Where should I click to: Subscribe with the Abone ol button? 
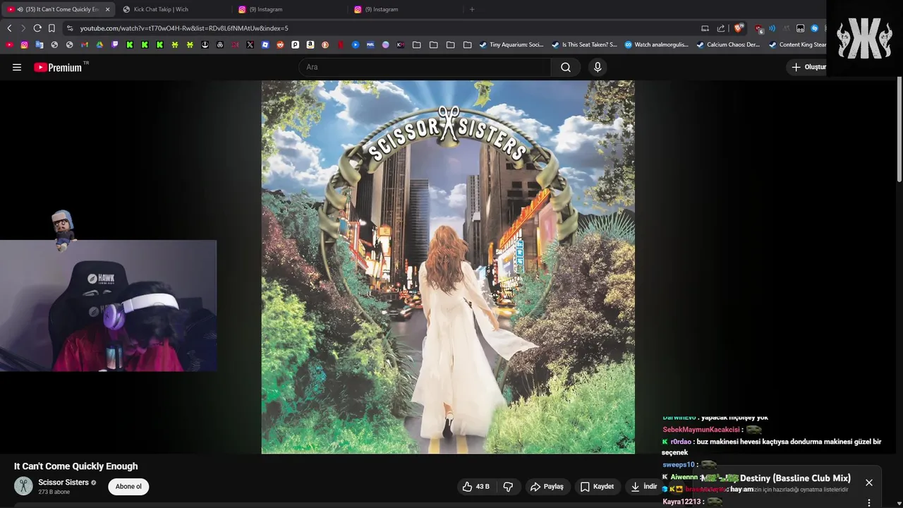pos(128,486)
